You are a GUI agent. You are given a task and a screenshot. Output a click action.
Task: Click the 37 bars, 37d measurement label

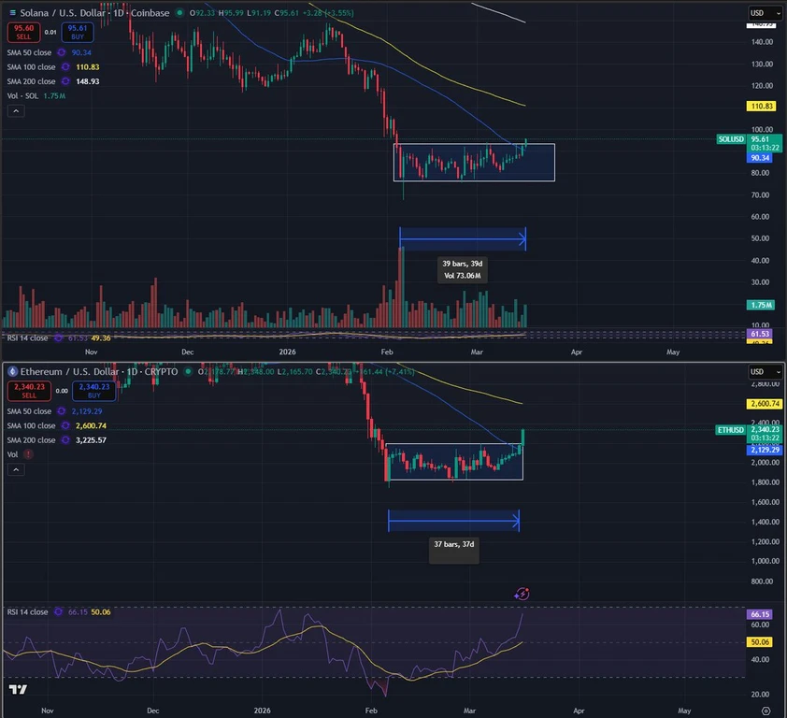coord(453,551)
